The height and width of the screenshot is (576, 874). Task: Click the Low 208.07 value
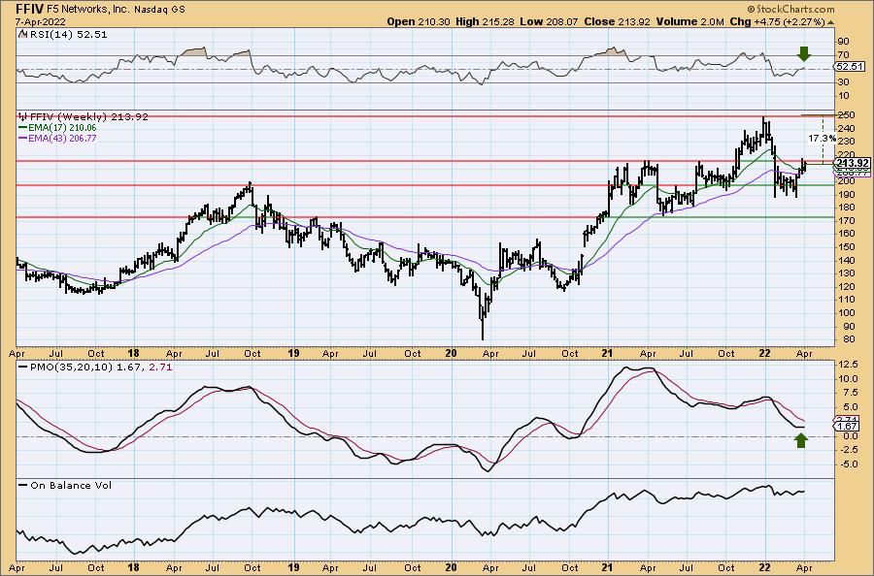click(550, 21)
